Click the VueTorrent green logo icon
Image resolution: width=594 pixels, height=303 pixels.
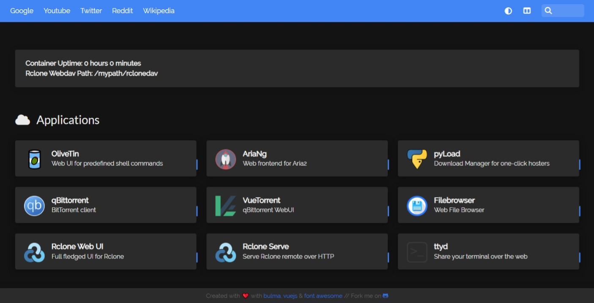225,206
